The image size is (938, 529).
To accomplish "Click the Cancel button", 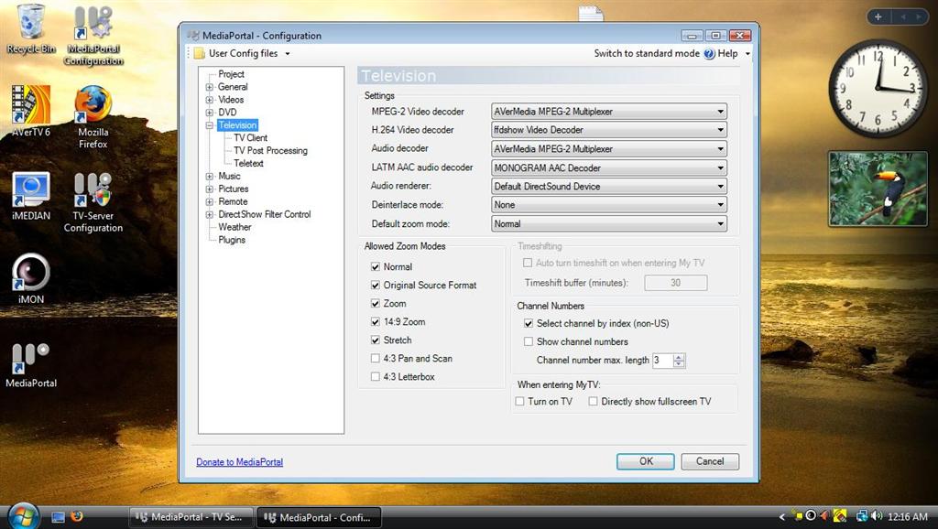I will tap(710, 461).
